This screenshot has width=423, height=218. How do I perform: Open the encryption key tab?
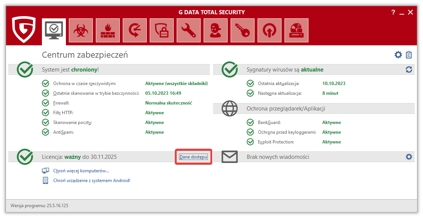(243, 30)
